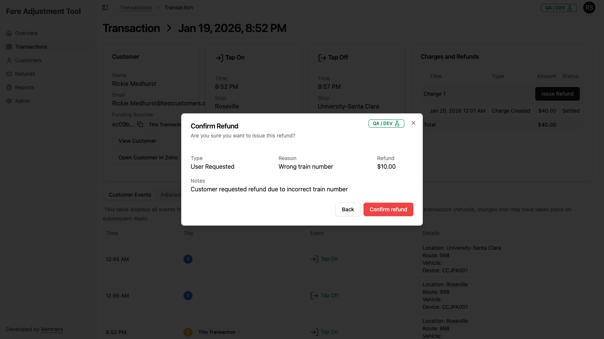Screen dimensions: 604x339
Task: Collapse the left sidebar panel
Action: pyautogui.click(x=105, y=7)
